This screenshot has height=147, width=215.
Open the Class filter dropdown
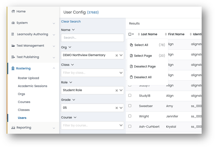tap(121, 73)
